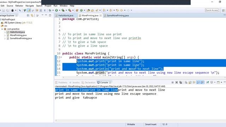Click the External Tools run icon
This screenshot has width=226, height=127.
[70, 10]
